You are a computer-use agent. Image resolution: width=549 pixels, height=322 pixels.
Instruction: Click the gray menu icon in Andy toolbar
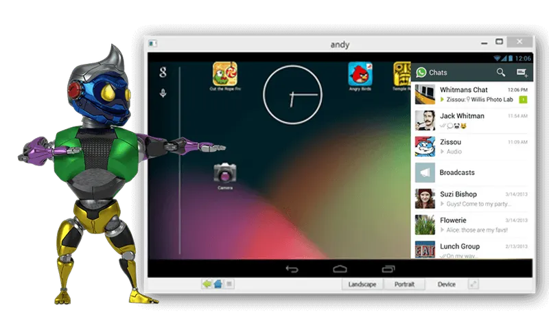(229, 284)
